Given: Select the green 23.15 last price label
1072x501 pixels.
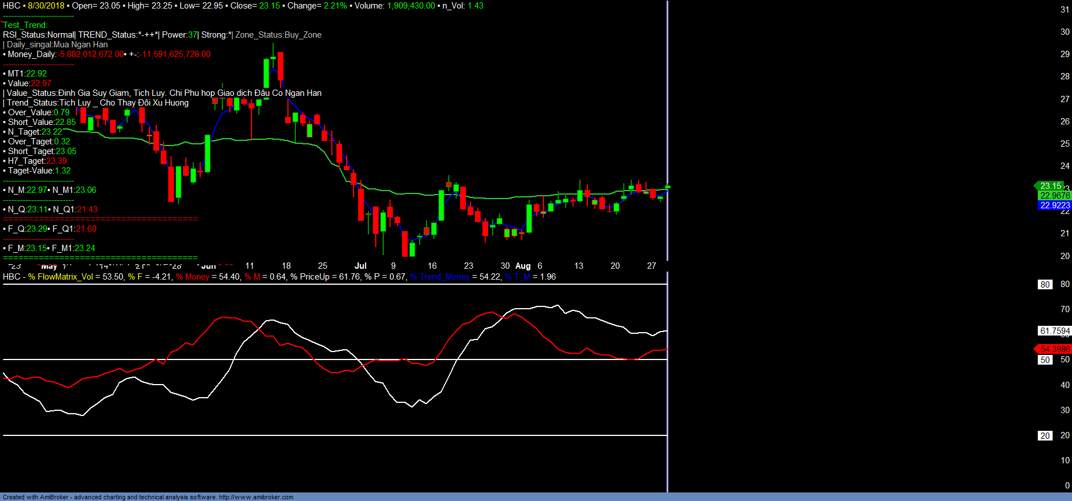Looking at the screenshot, I should pyautogui.click(x=1050, y=186).
